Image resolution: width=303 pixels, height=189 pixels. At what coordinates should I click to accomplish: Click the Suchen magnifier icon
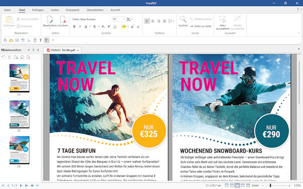[x=183, y=19]
